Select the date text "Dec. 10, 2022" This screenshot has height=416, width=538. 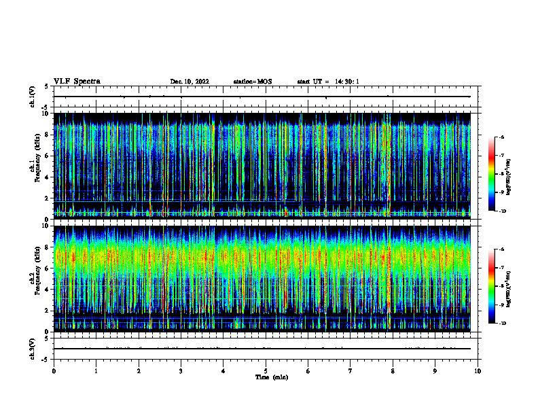tap(190, 82)
